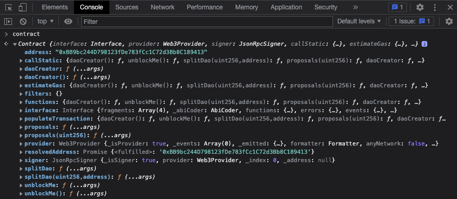This screenshot has height=199, width=457.
Task: Expand the unblockMe property arrow
Action: tap(21, 185)
